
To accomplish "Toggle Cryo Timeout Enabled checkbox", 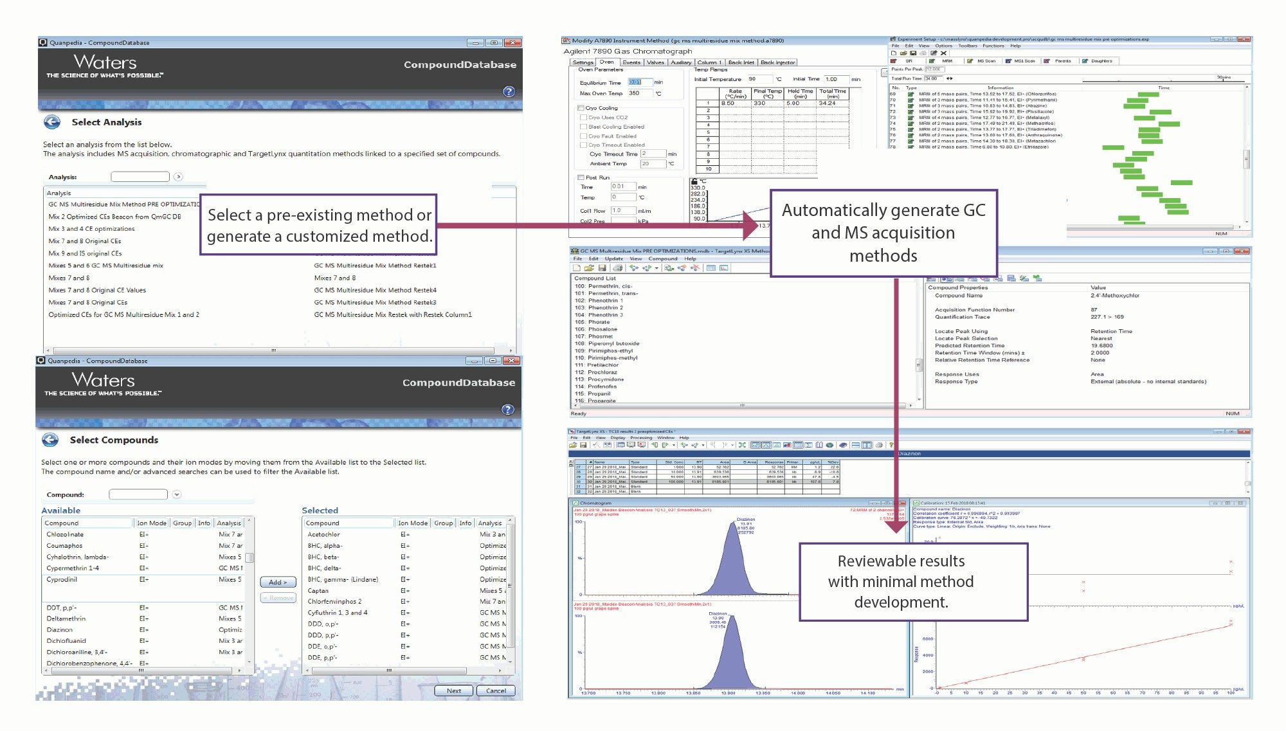I will click(584, 145).
